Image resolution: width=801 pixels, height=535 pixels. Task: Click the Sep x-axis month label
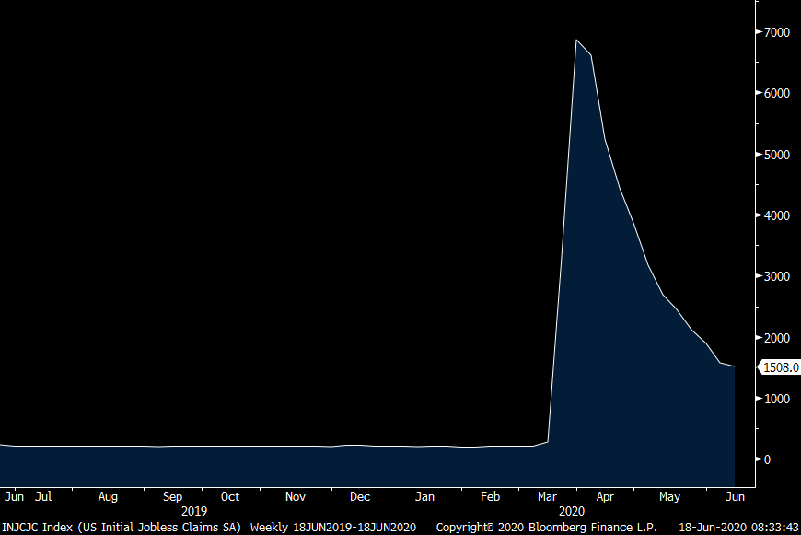click(172, 496)
